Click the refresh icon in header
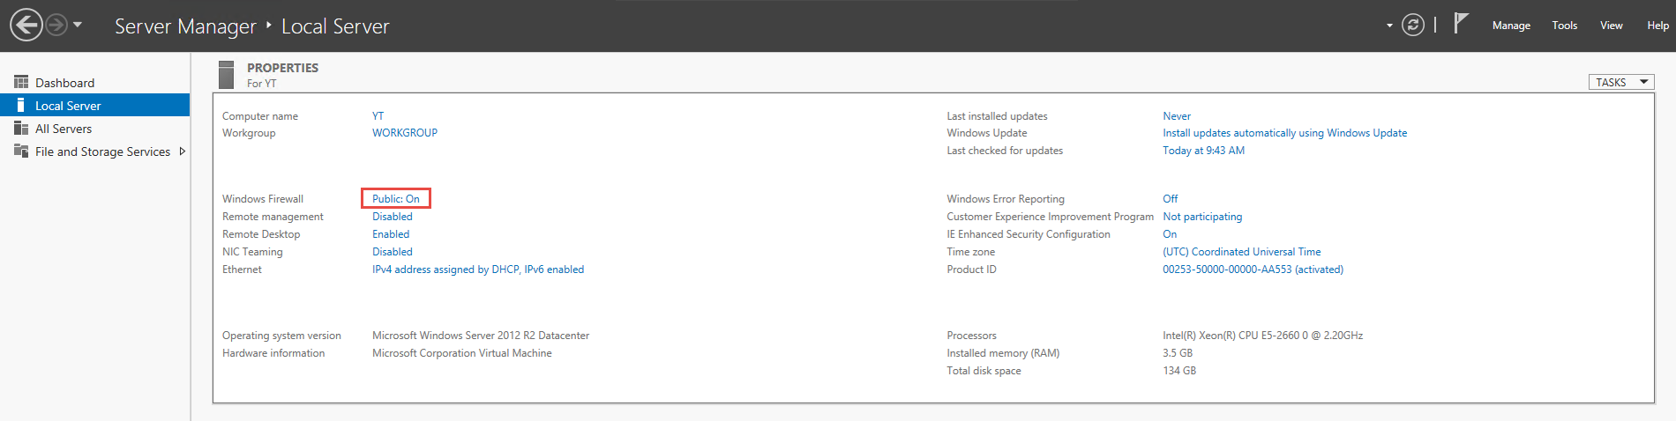This screenshot has width=1676, height=421. click(x=1413, y=25)
